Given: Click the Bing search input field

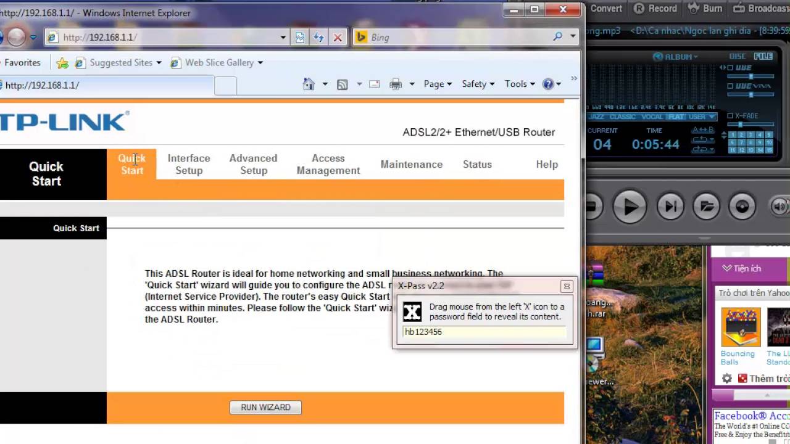Looking at the screenshot, I should click(460, 37).
